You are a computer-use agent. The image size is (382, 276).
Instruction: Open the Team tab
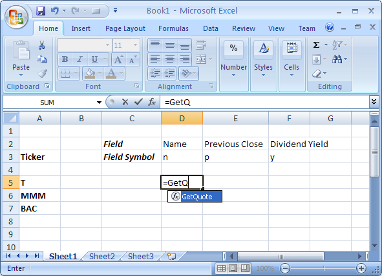307,28
